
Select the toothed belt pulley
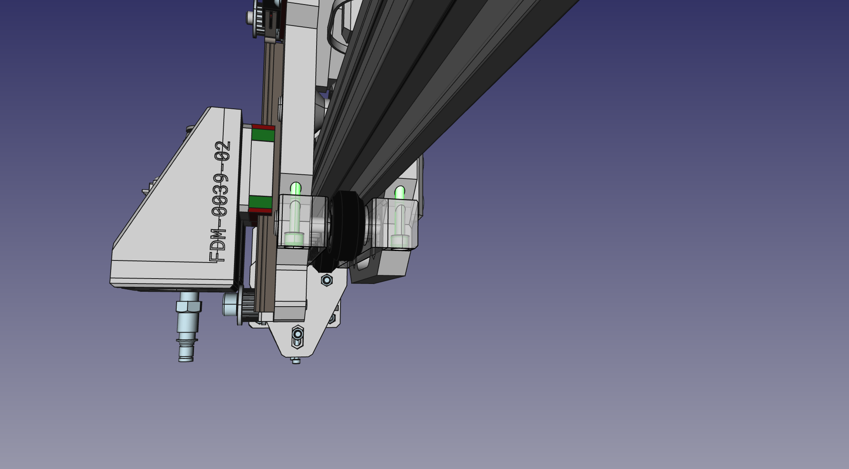pos(248,305)
